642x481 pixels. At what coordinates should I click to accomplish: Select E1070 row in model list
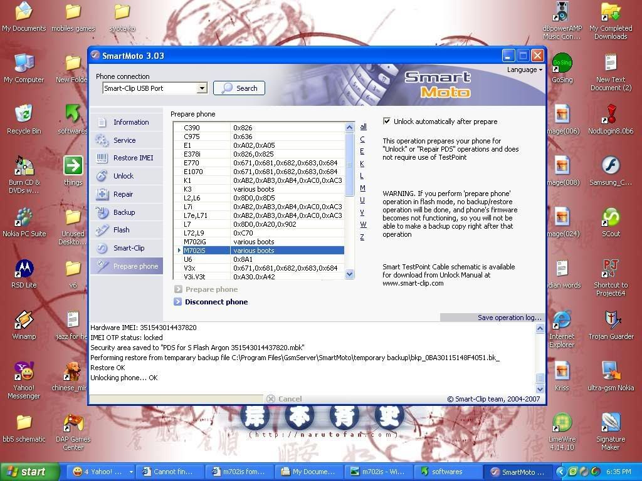coord(259,172)
